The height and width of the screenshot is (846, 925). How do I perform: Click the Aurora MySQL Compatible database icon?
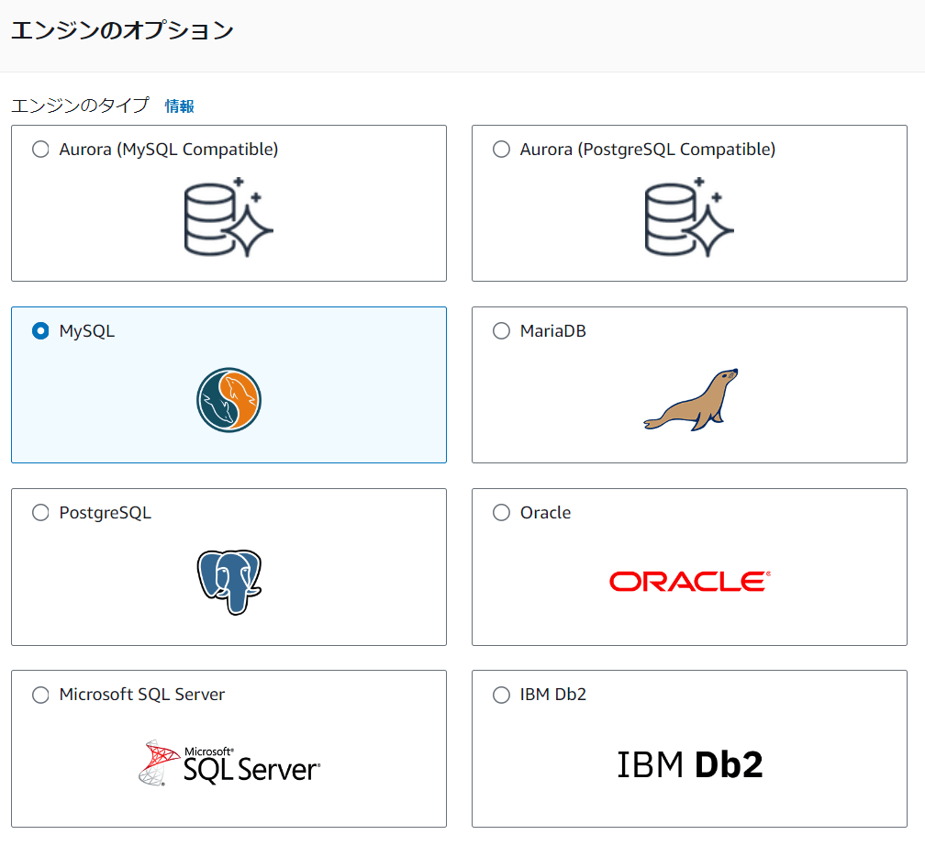point(228,217)
